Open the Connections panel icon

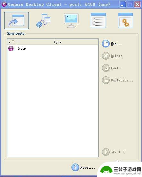[44, 21]
